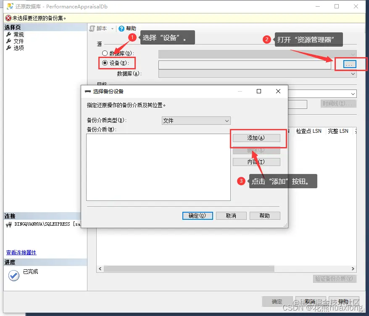Open the device browse '...' button
The height and width of the screenshot is (316, 369).
tap(350, 64)
